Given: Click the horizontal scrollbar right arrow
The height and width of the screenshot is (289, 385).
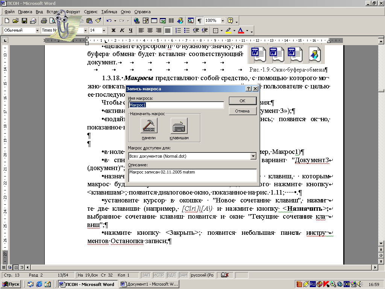Looking at the screenshot, I should pyautogui.click(x=375, y=267).
